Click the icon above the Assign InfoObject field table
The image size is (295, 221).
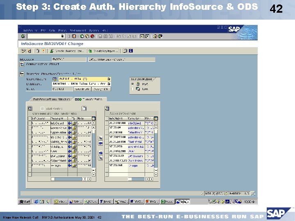[107, 108]
